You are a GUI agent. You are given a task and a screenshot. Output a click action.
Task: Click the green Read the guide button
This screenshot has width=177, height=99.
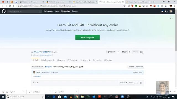[x=87, y=37]
